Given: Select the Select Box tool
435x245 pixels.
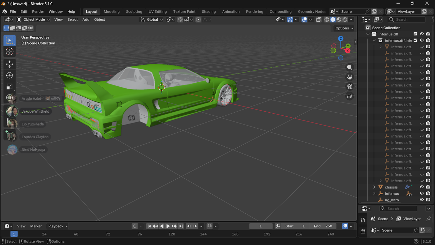Looking at the screenshot, I should coord(10,40).
